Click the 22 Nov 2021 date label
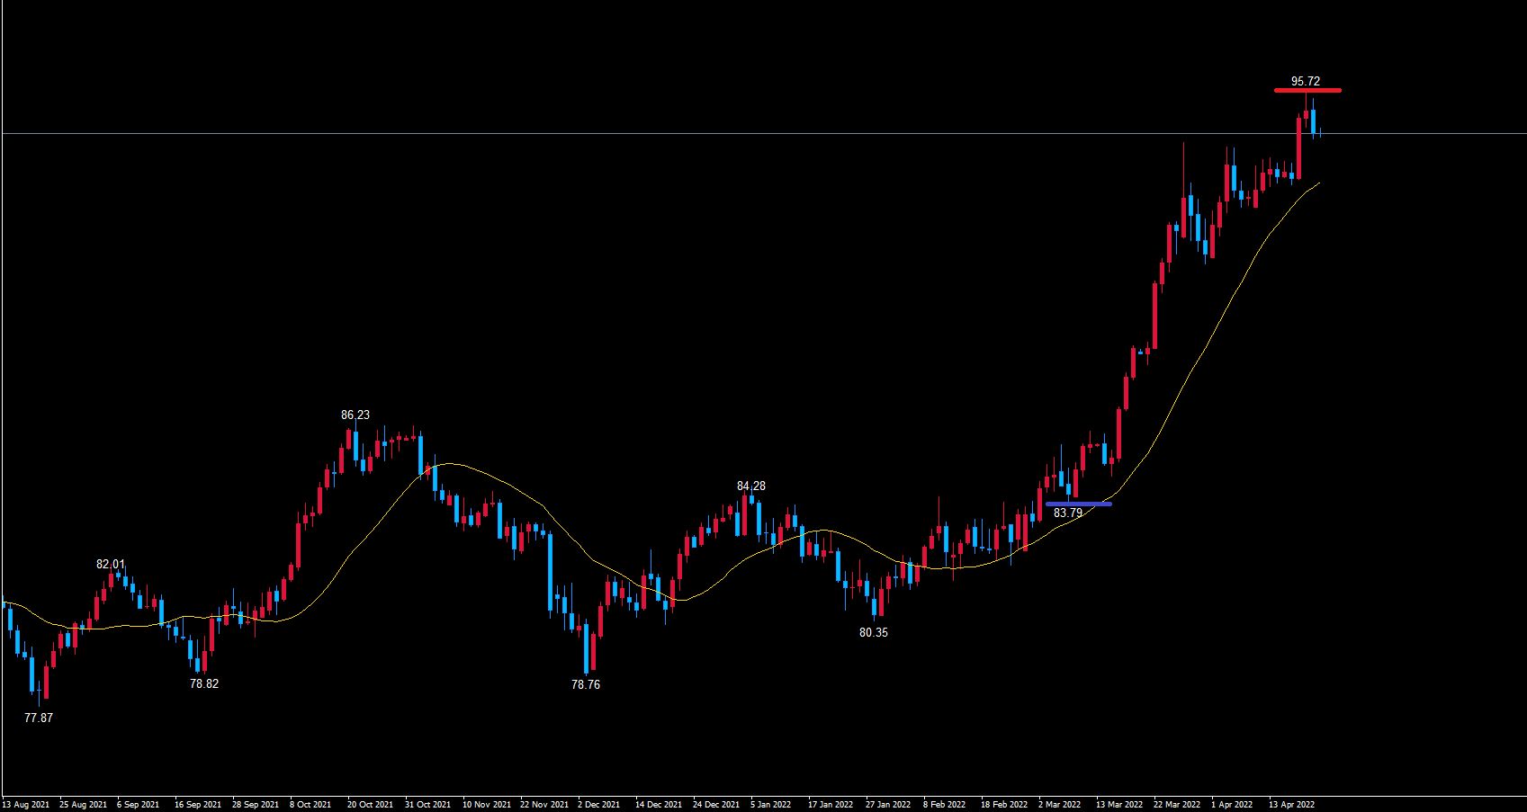Screen dimensions: 1527x812 pos(543,804)
